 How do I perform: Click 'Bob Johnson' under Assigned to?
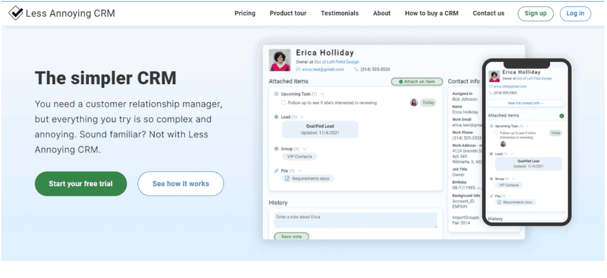(465, 99)
